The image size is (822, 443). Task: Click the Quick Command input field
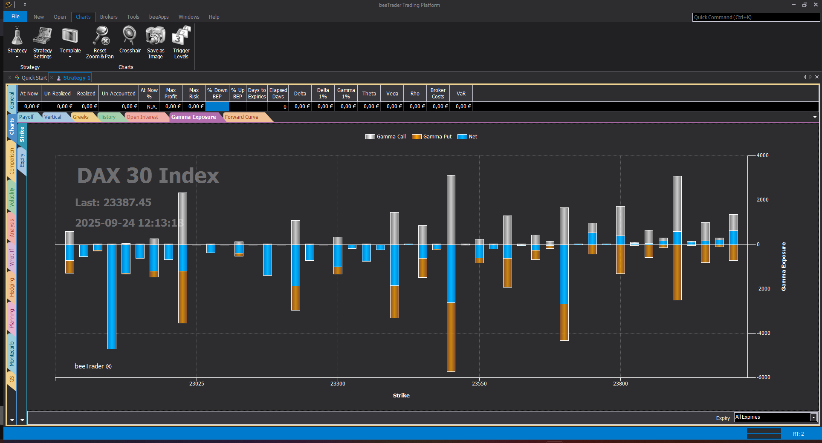755,17
